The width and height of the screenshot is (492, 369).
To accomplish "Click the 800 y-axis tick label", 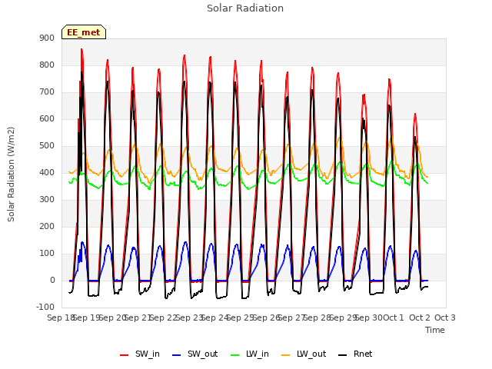I will 47,65.
